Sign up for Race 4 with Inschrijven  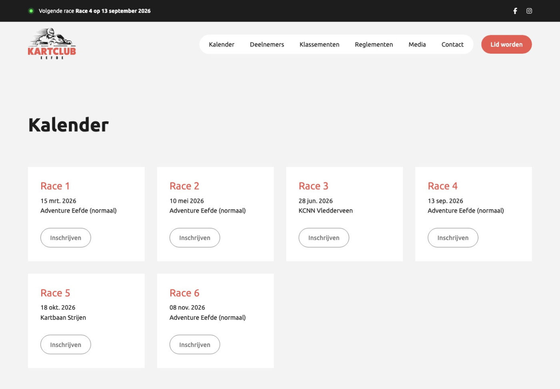pos(453,238)
